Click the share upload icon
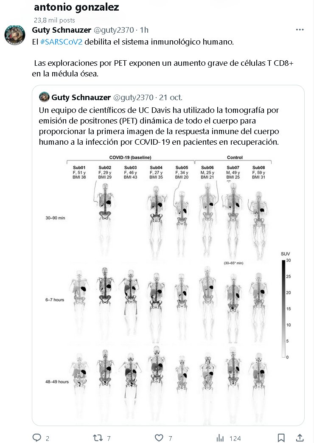This screenshot has height=443, width=314. pyautogui.click(x=300, y=437)
